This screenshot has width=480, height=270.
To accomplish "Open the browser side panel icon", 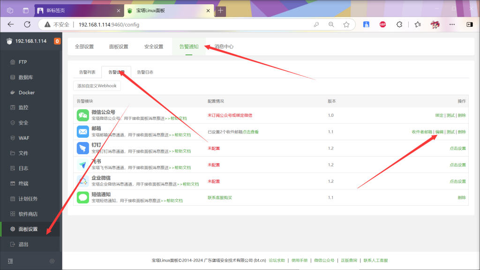I will [470, 24].
